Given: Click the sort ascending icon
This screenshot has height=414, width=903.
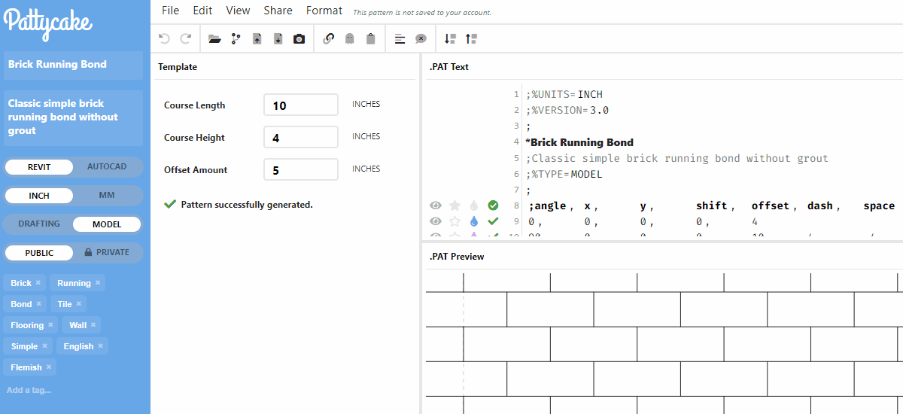Looking at the screenshot, I should [471, 39].
